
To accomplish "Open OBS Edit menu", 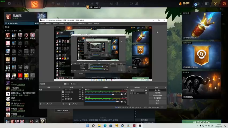I will [x=48, y=24].
